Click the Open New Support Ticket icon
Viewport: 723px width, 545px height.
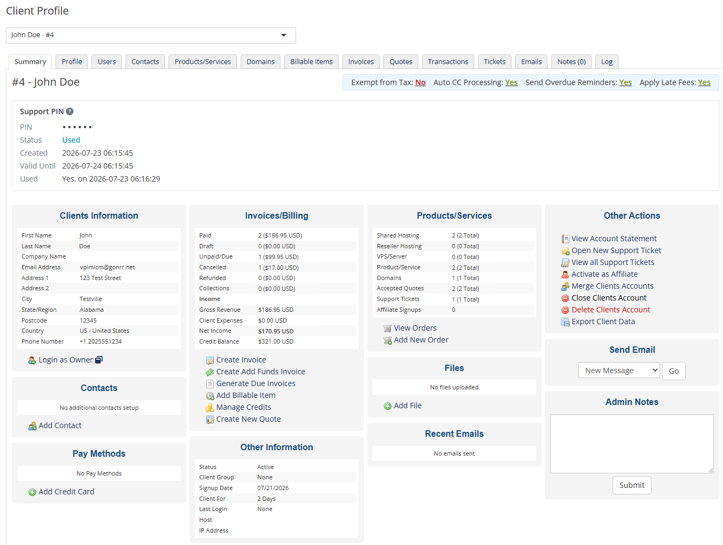pos(565,251)
